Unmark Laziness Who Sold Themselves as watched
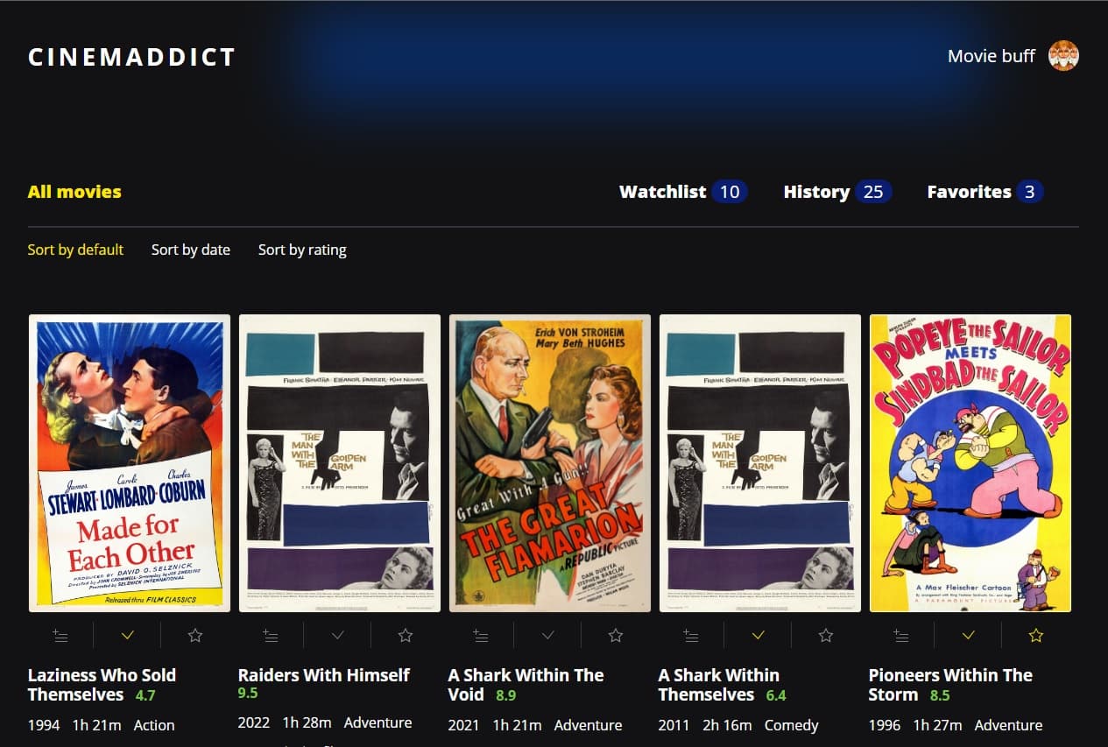The height and width of the screenshot is (747, 1108). click(x=128, y=636)
